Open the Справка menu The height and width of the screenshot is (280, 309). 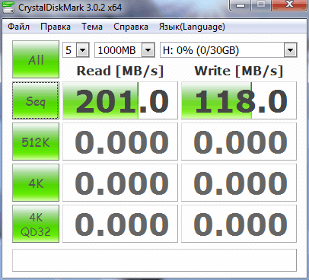pos(131,27)
